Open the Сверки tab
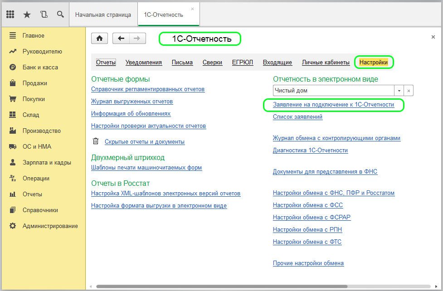 coord(213,63)
